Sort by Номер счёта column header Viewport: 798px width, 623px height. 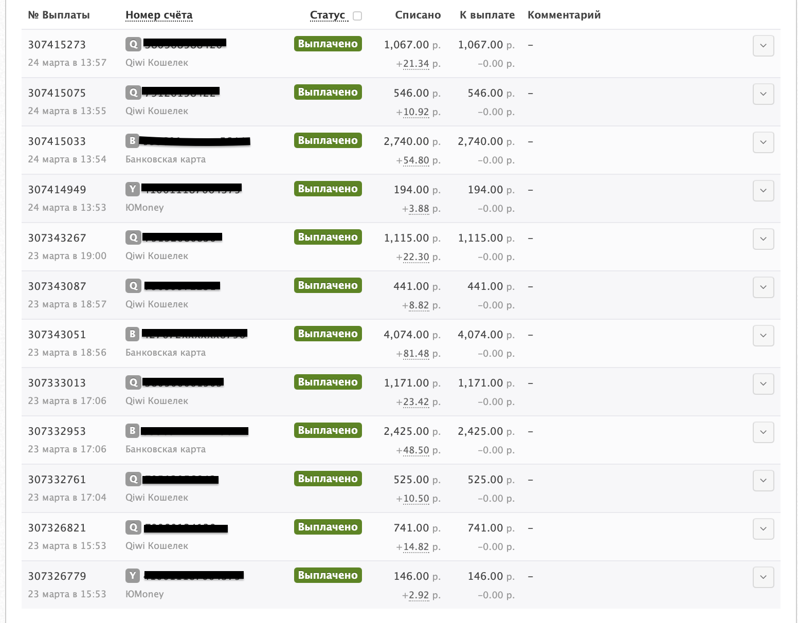tap(159, 15)
